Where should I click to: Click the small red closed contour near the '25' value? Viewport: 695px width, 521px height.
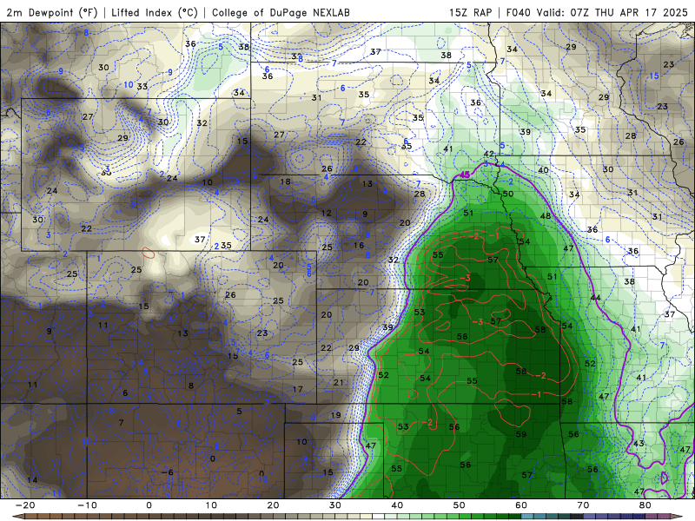point(148,253)
